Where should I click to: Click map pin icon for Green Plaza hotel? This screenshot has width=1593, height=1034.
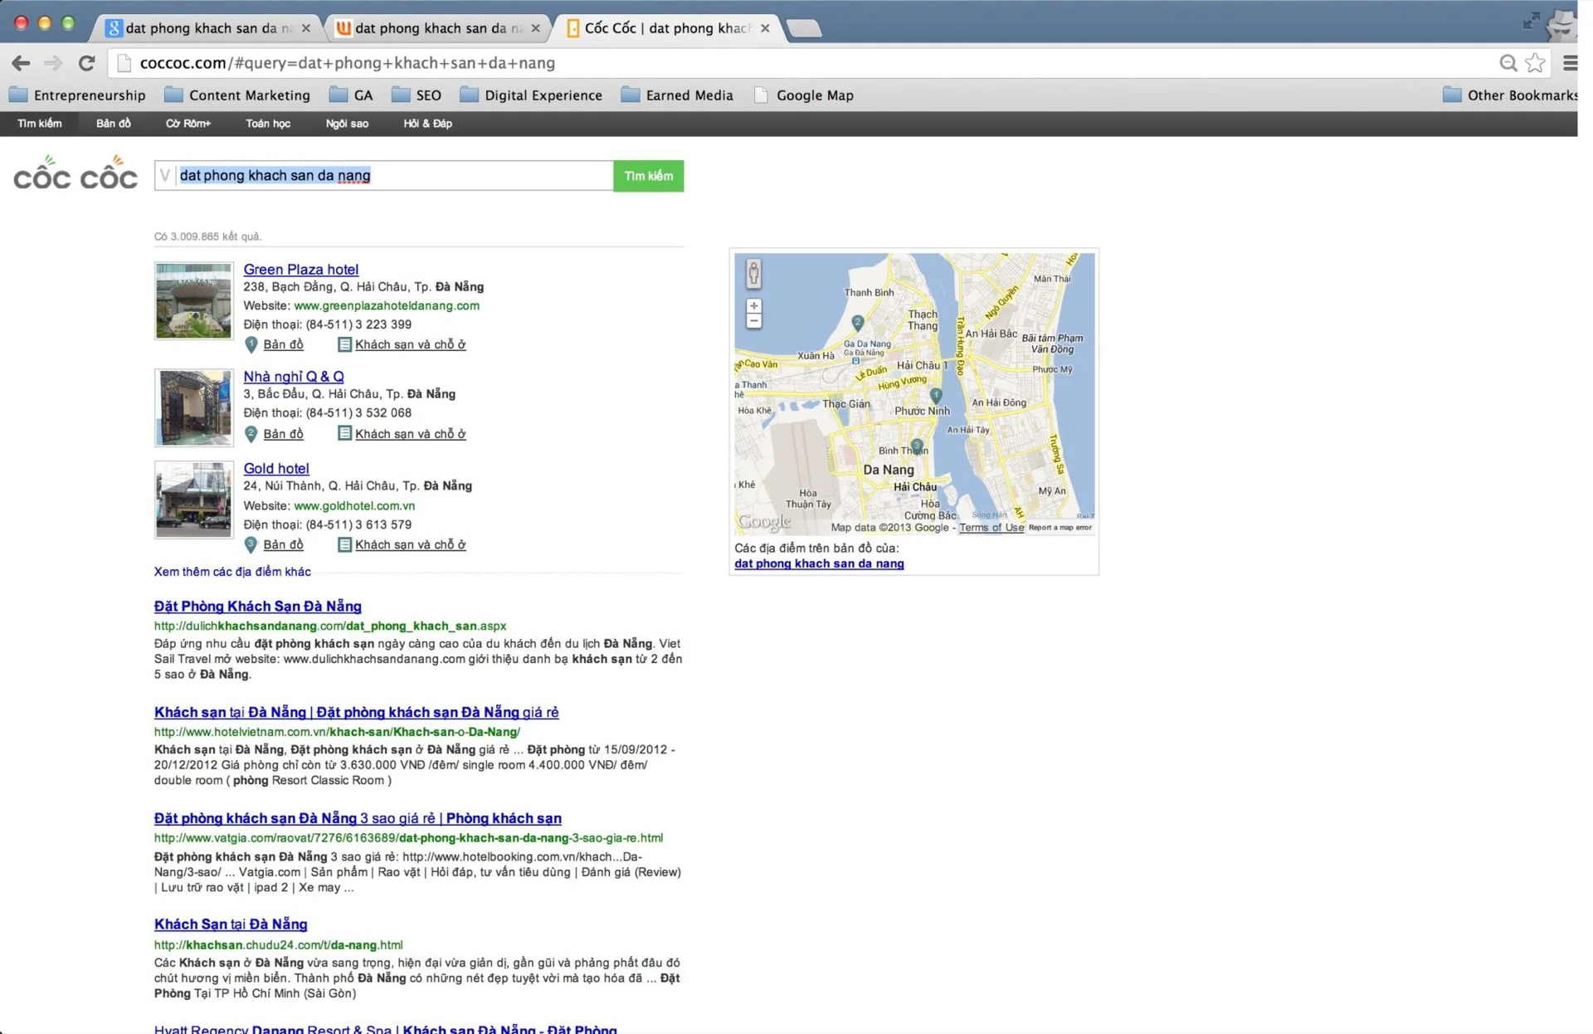251,344
